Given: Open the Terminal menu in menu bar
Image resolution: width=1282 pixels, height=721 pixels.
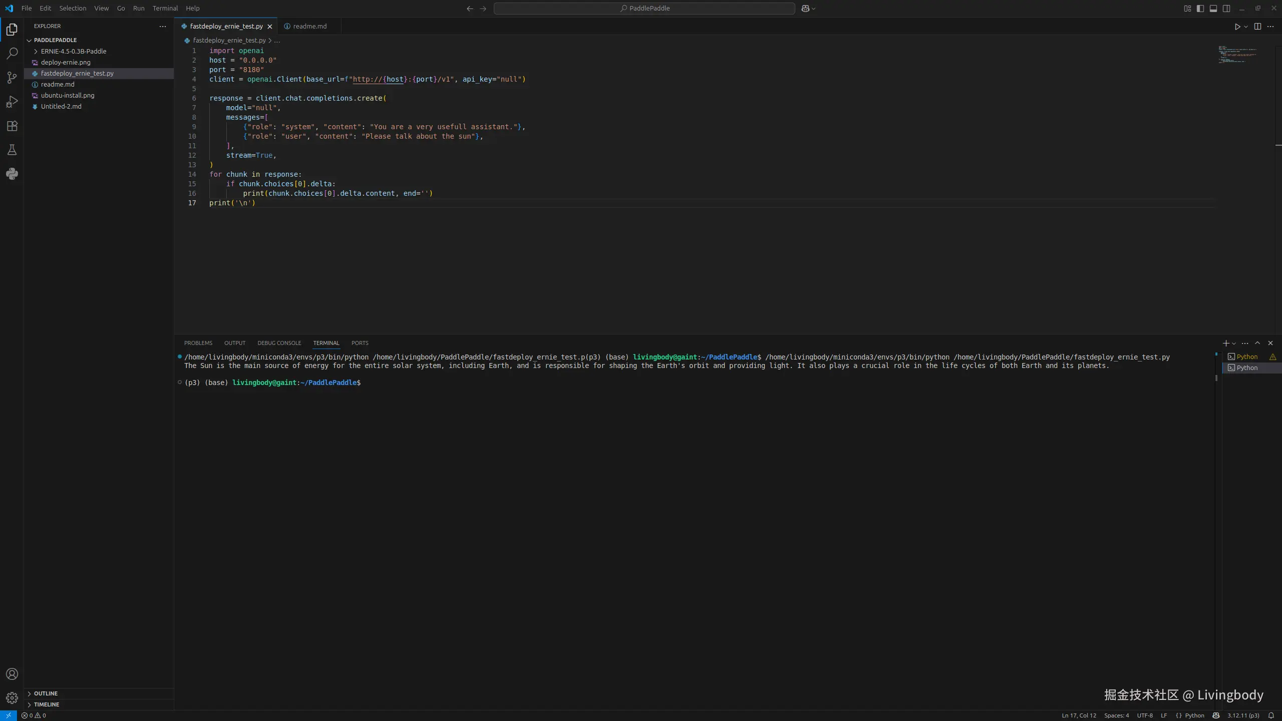Looking at the screenshot, I should click(x=165, y=9).
